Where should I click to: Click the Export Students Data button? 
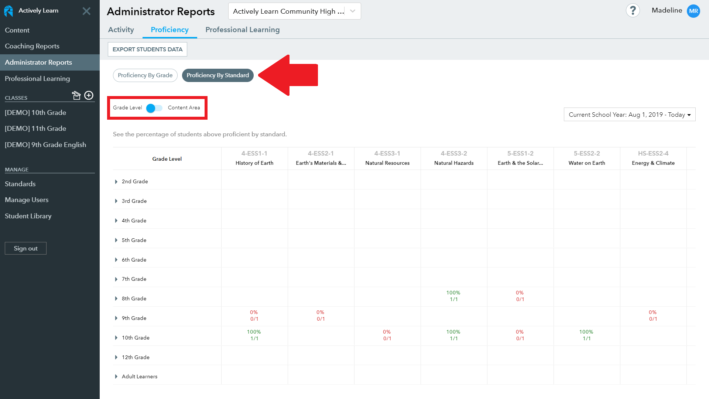pos(147,49)
